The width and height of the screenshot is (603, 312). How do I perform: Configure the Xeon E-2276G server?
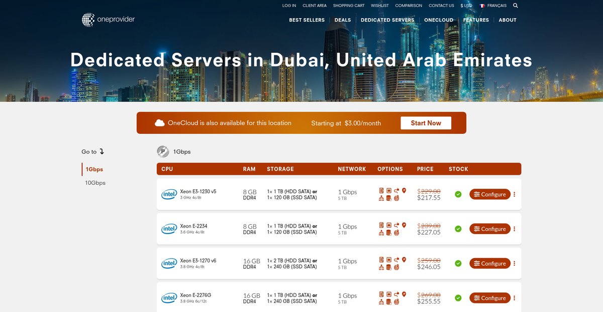tap(490, 298)
